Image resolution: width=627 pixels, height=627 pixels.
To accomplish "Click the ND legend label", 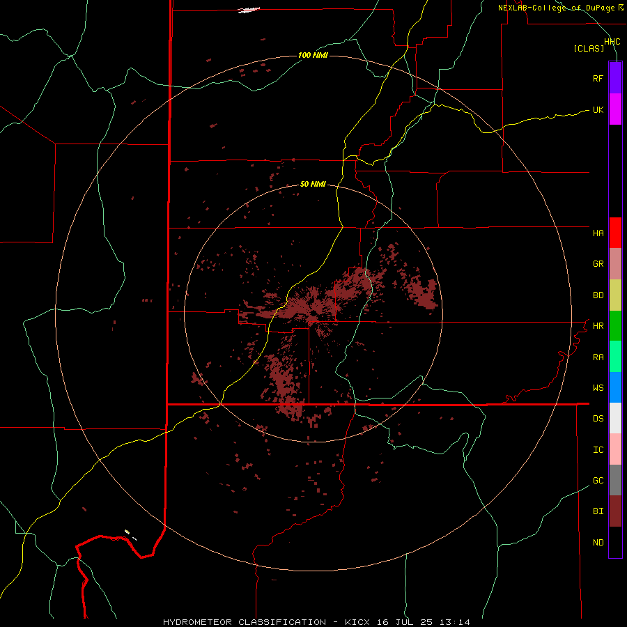I will click(x=598, y=543).
